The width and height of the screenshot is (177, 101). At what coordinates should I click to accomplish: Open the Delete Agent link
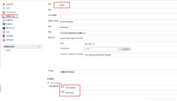click(x=11, y=12)
